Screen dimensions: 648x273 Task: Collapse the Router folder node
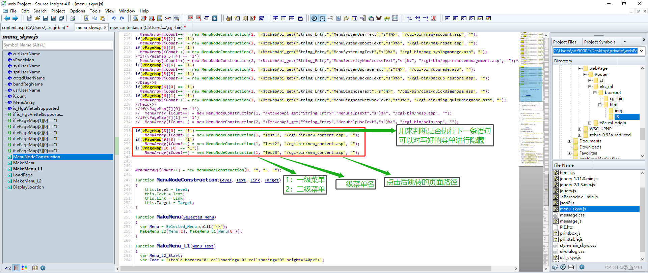pyautogui.click(x=585, y=74)
